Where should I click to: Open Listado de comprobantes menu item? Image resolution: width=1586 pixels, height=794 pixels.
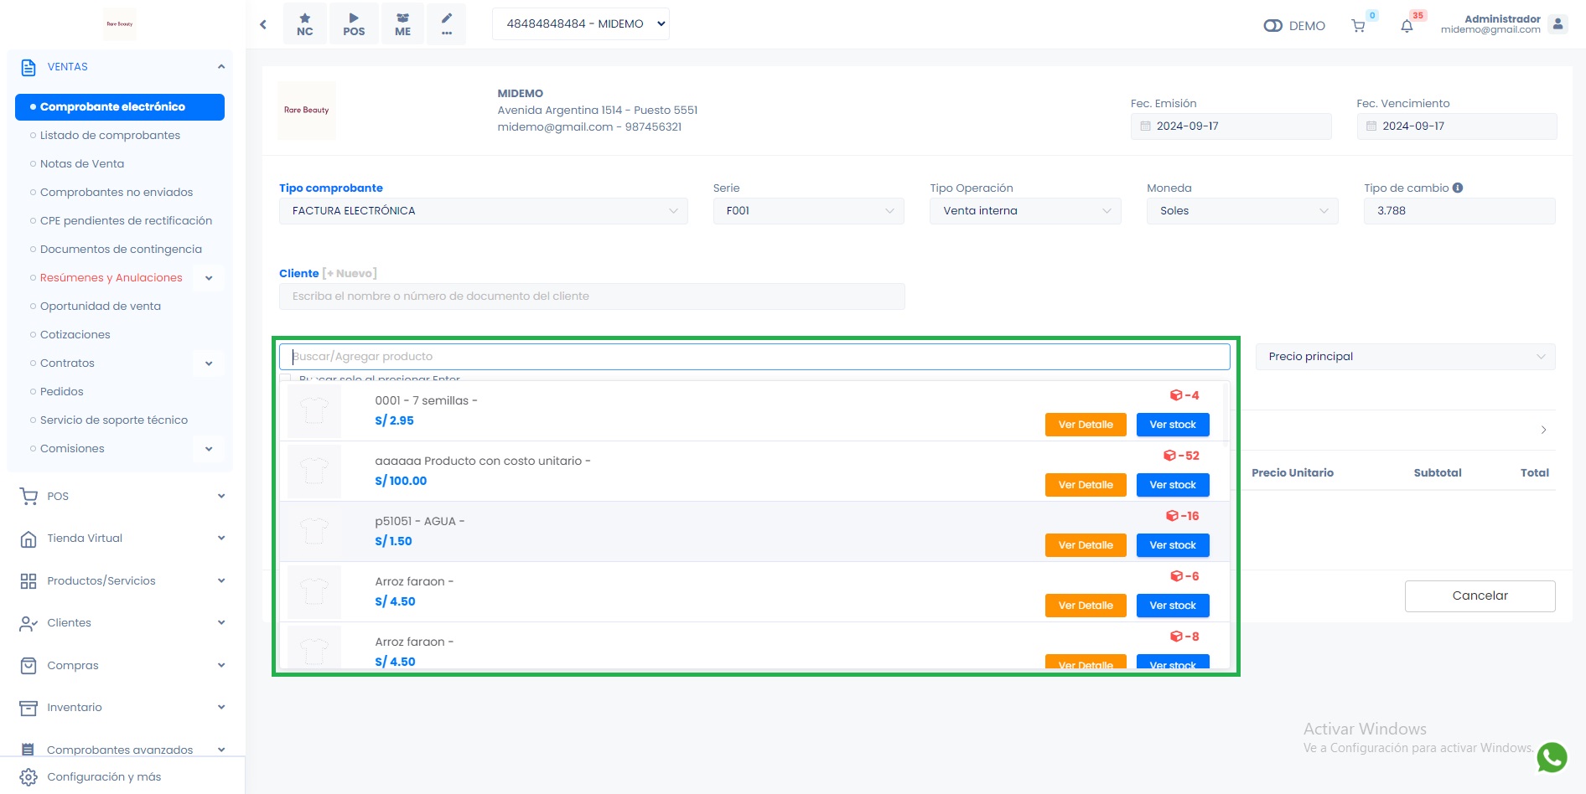click(110, 136)
